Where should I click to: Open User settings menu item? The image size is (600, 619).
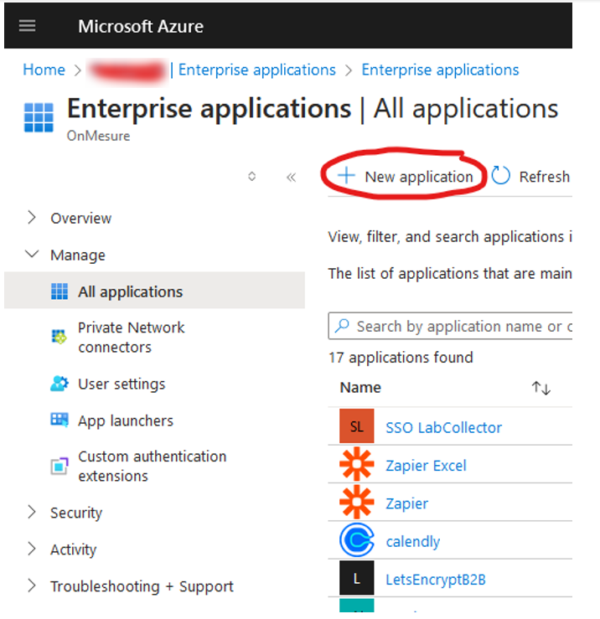(122, 384)
